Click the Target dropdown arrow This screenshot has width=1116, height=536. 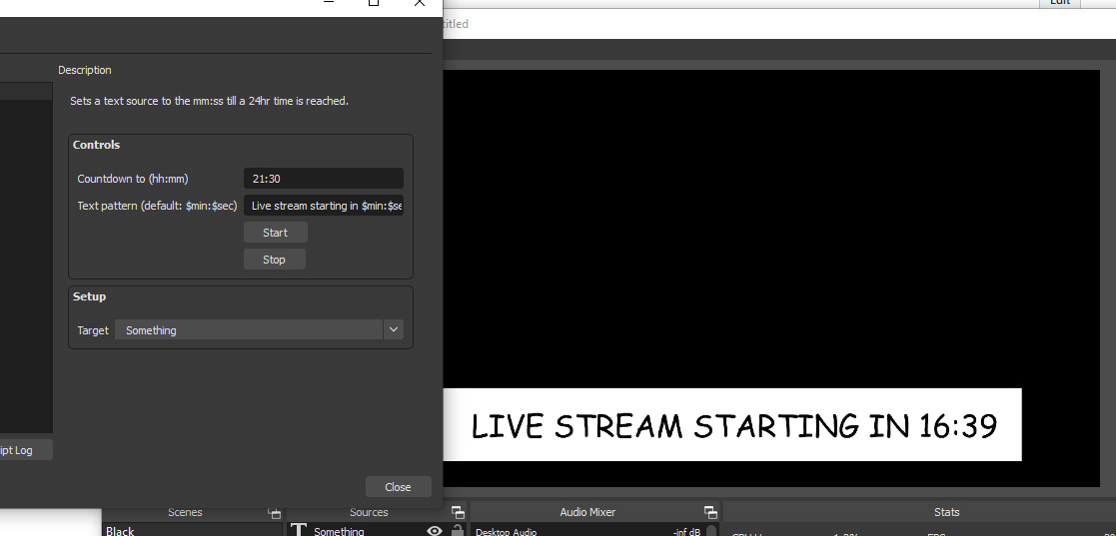point(394,329)
